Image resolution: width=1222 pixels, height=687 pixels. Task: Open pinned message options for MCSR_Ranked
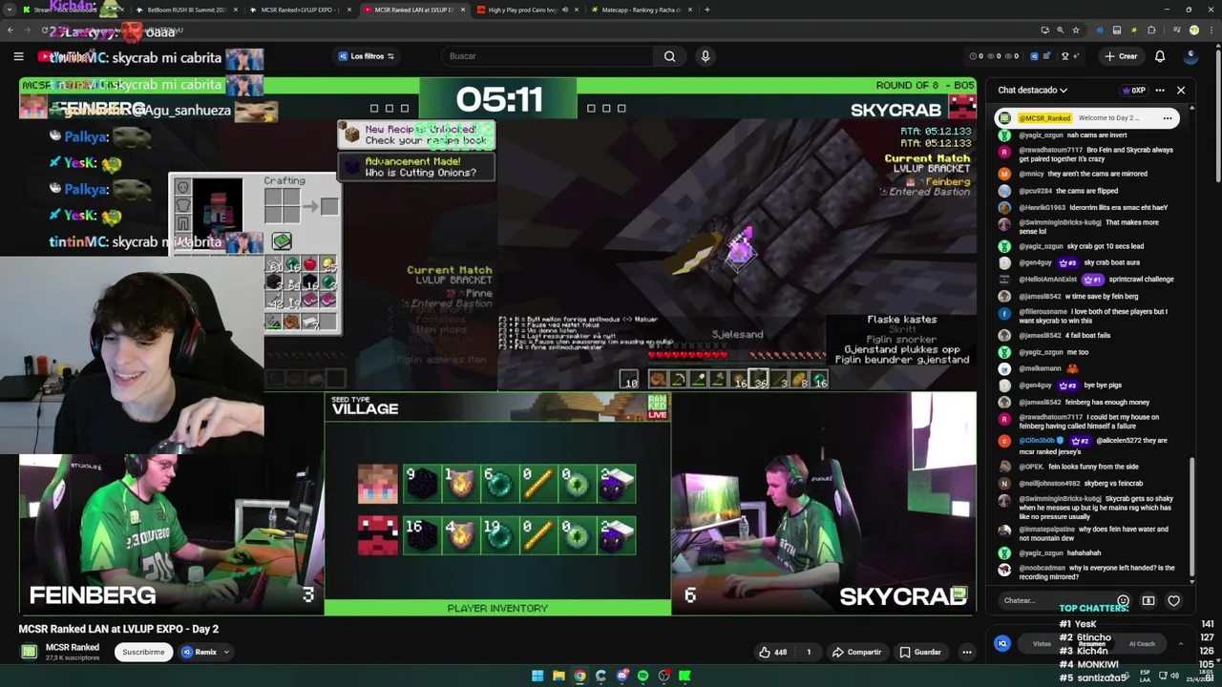(x=1167, y=118)
